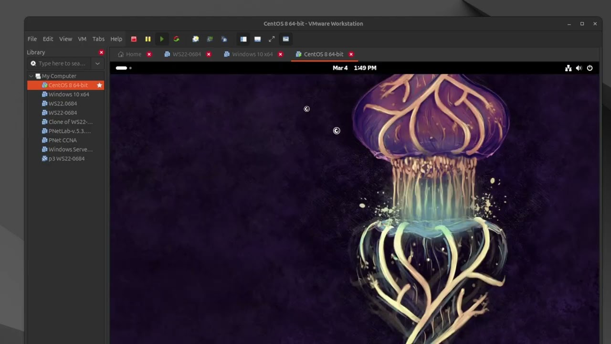The height and width of the screenshot is (344, 611).
Task: Click the guest power icon in top bar
Action: coord(590,68)
